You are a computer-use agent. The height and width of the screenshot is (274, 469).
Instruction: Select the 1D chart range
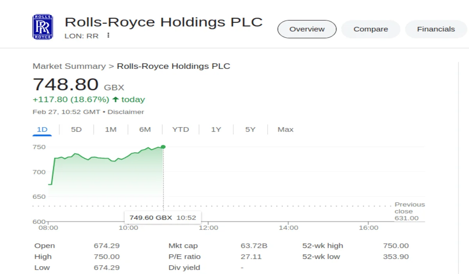pos(42,130)
